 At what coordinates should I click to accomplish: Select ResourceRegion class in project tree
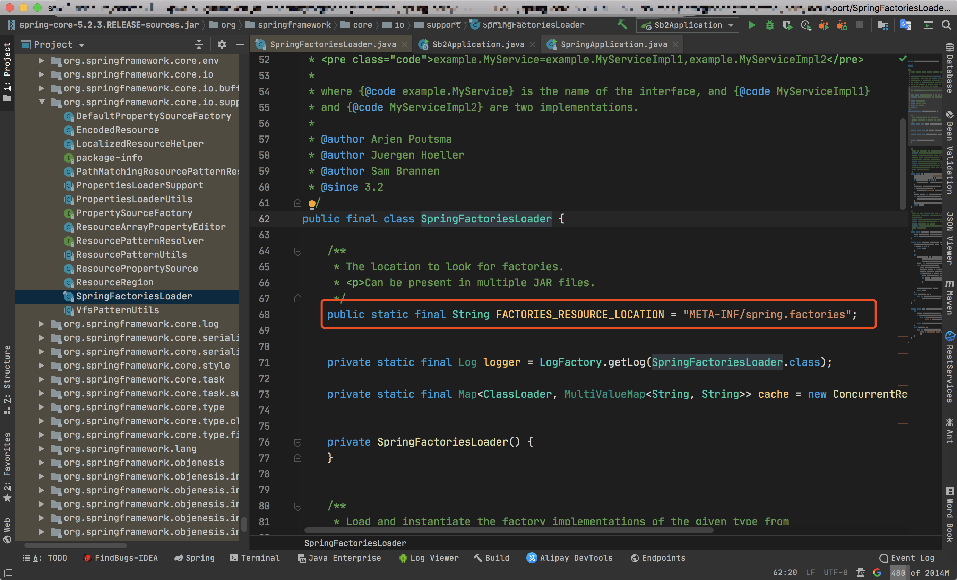point(114,282)
